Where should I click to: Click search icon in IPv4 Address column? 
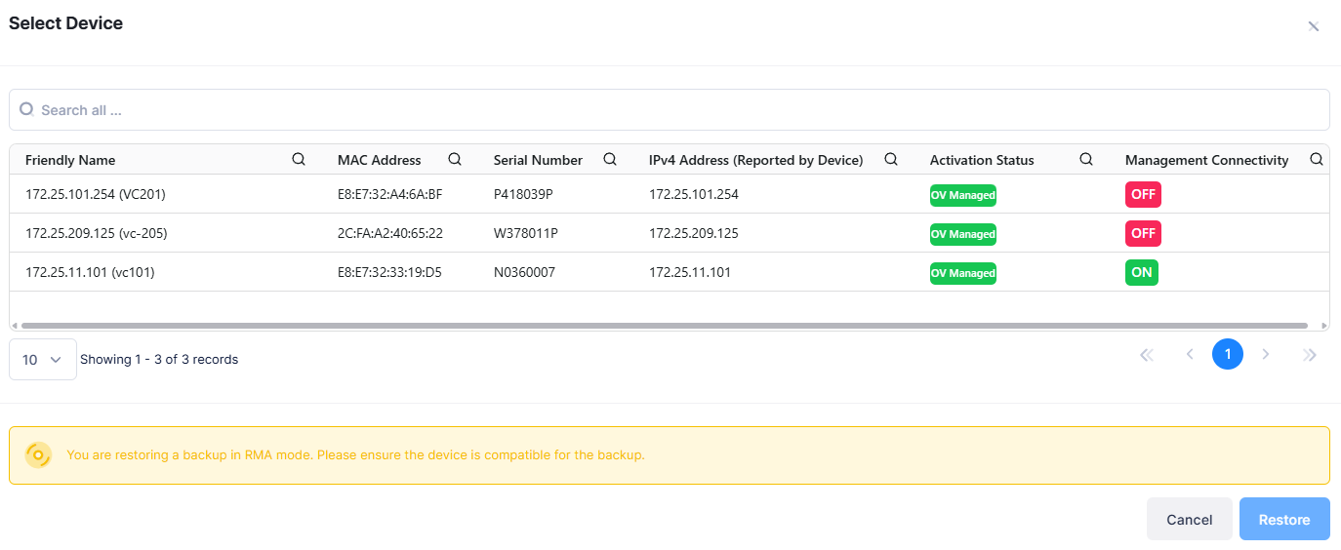891,160
